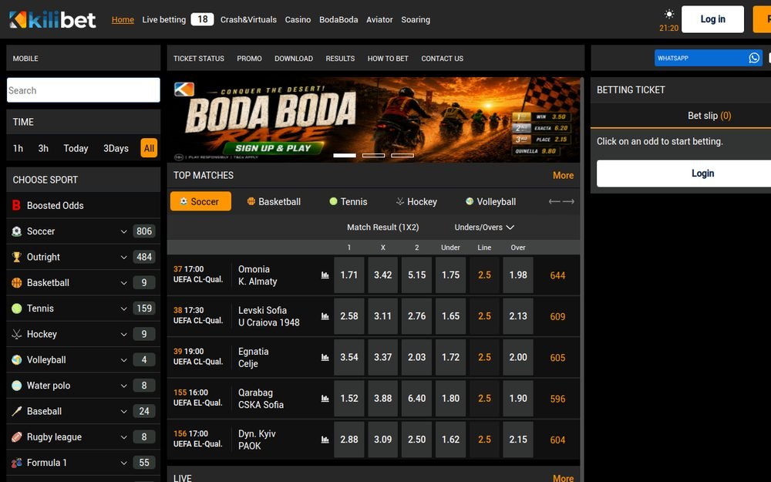Toggle the sun light-mode icon
Image resolution: width=771 pixels, height=482 pixels.
[x=669, y=14]
